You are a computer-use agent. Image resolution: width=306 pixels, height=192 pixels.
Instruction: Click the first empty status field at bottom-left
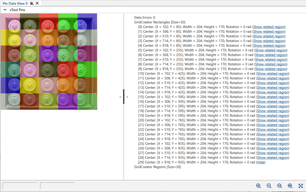(20, 186)
